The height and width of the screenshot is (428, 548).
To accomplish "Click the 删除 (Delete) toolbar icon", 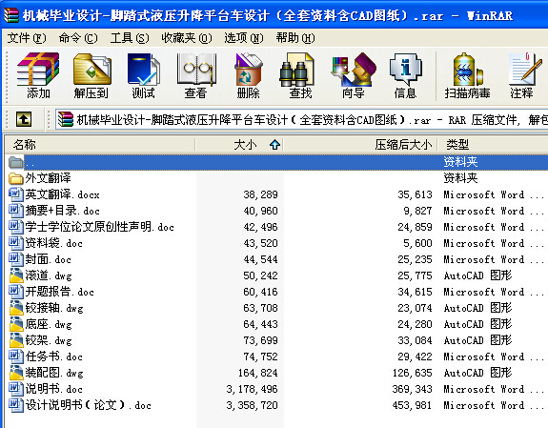I will (x=248, y=70).
